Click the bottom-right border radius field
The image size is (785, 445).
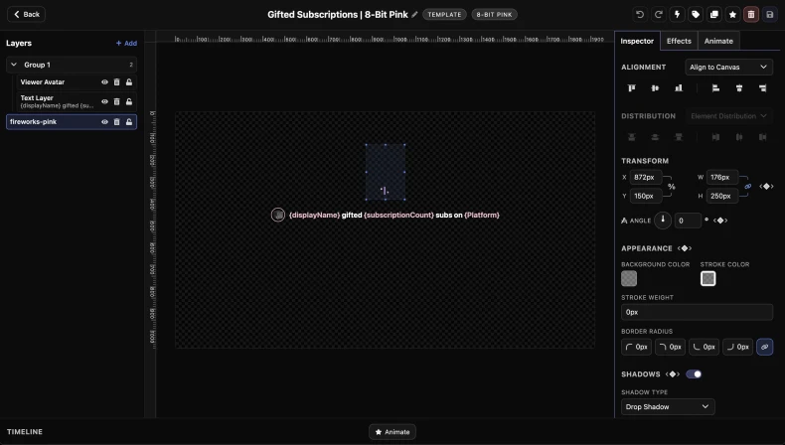pos(737,347)
